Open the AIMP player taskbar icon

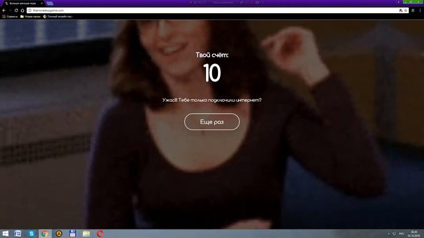pyautogui.click(x=59, y=233)
